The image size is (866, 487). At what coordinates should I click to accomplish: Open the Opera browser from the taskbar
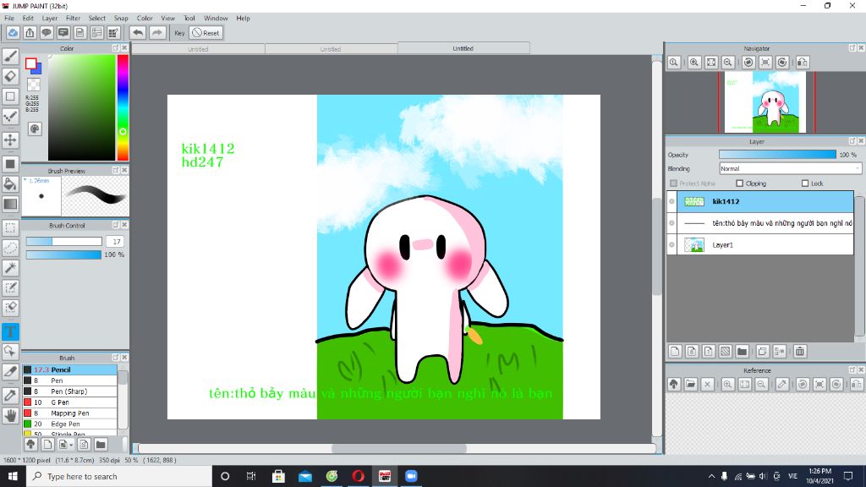coord(358,476)
